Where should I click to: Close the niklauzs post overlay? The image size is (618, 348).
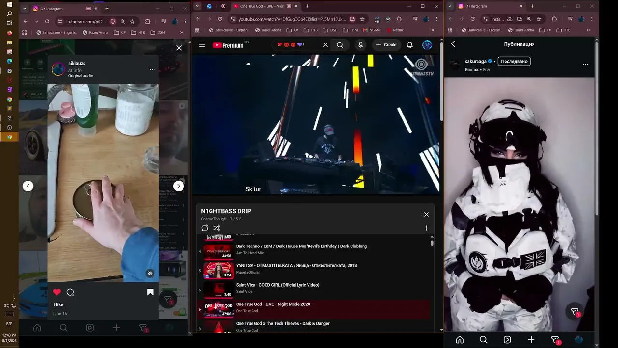point(179,48)
